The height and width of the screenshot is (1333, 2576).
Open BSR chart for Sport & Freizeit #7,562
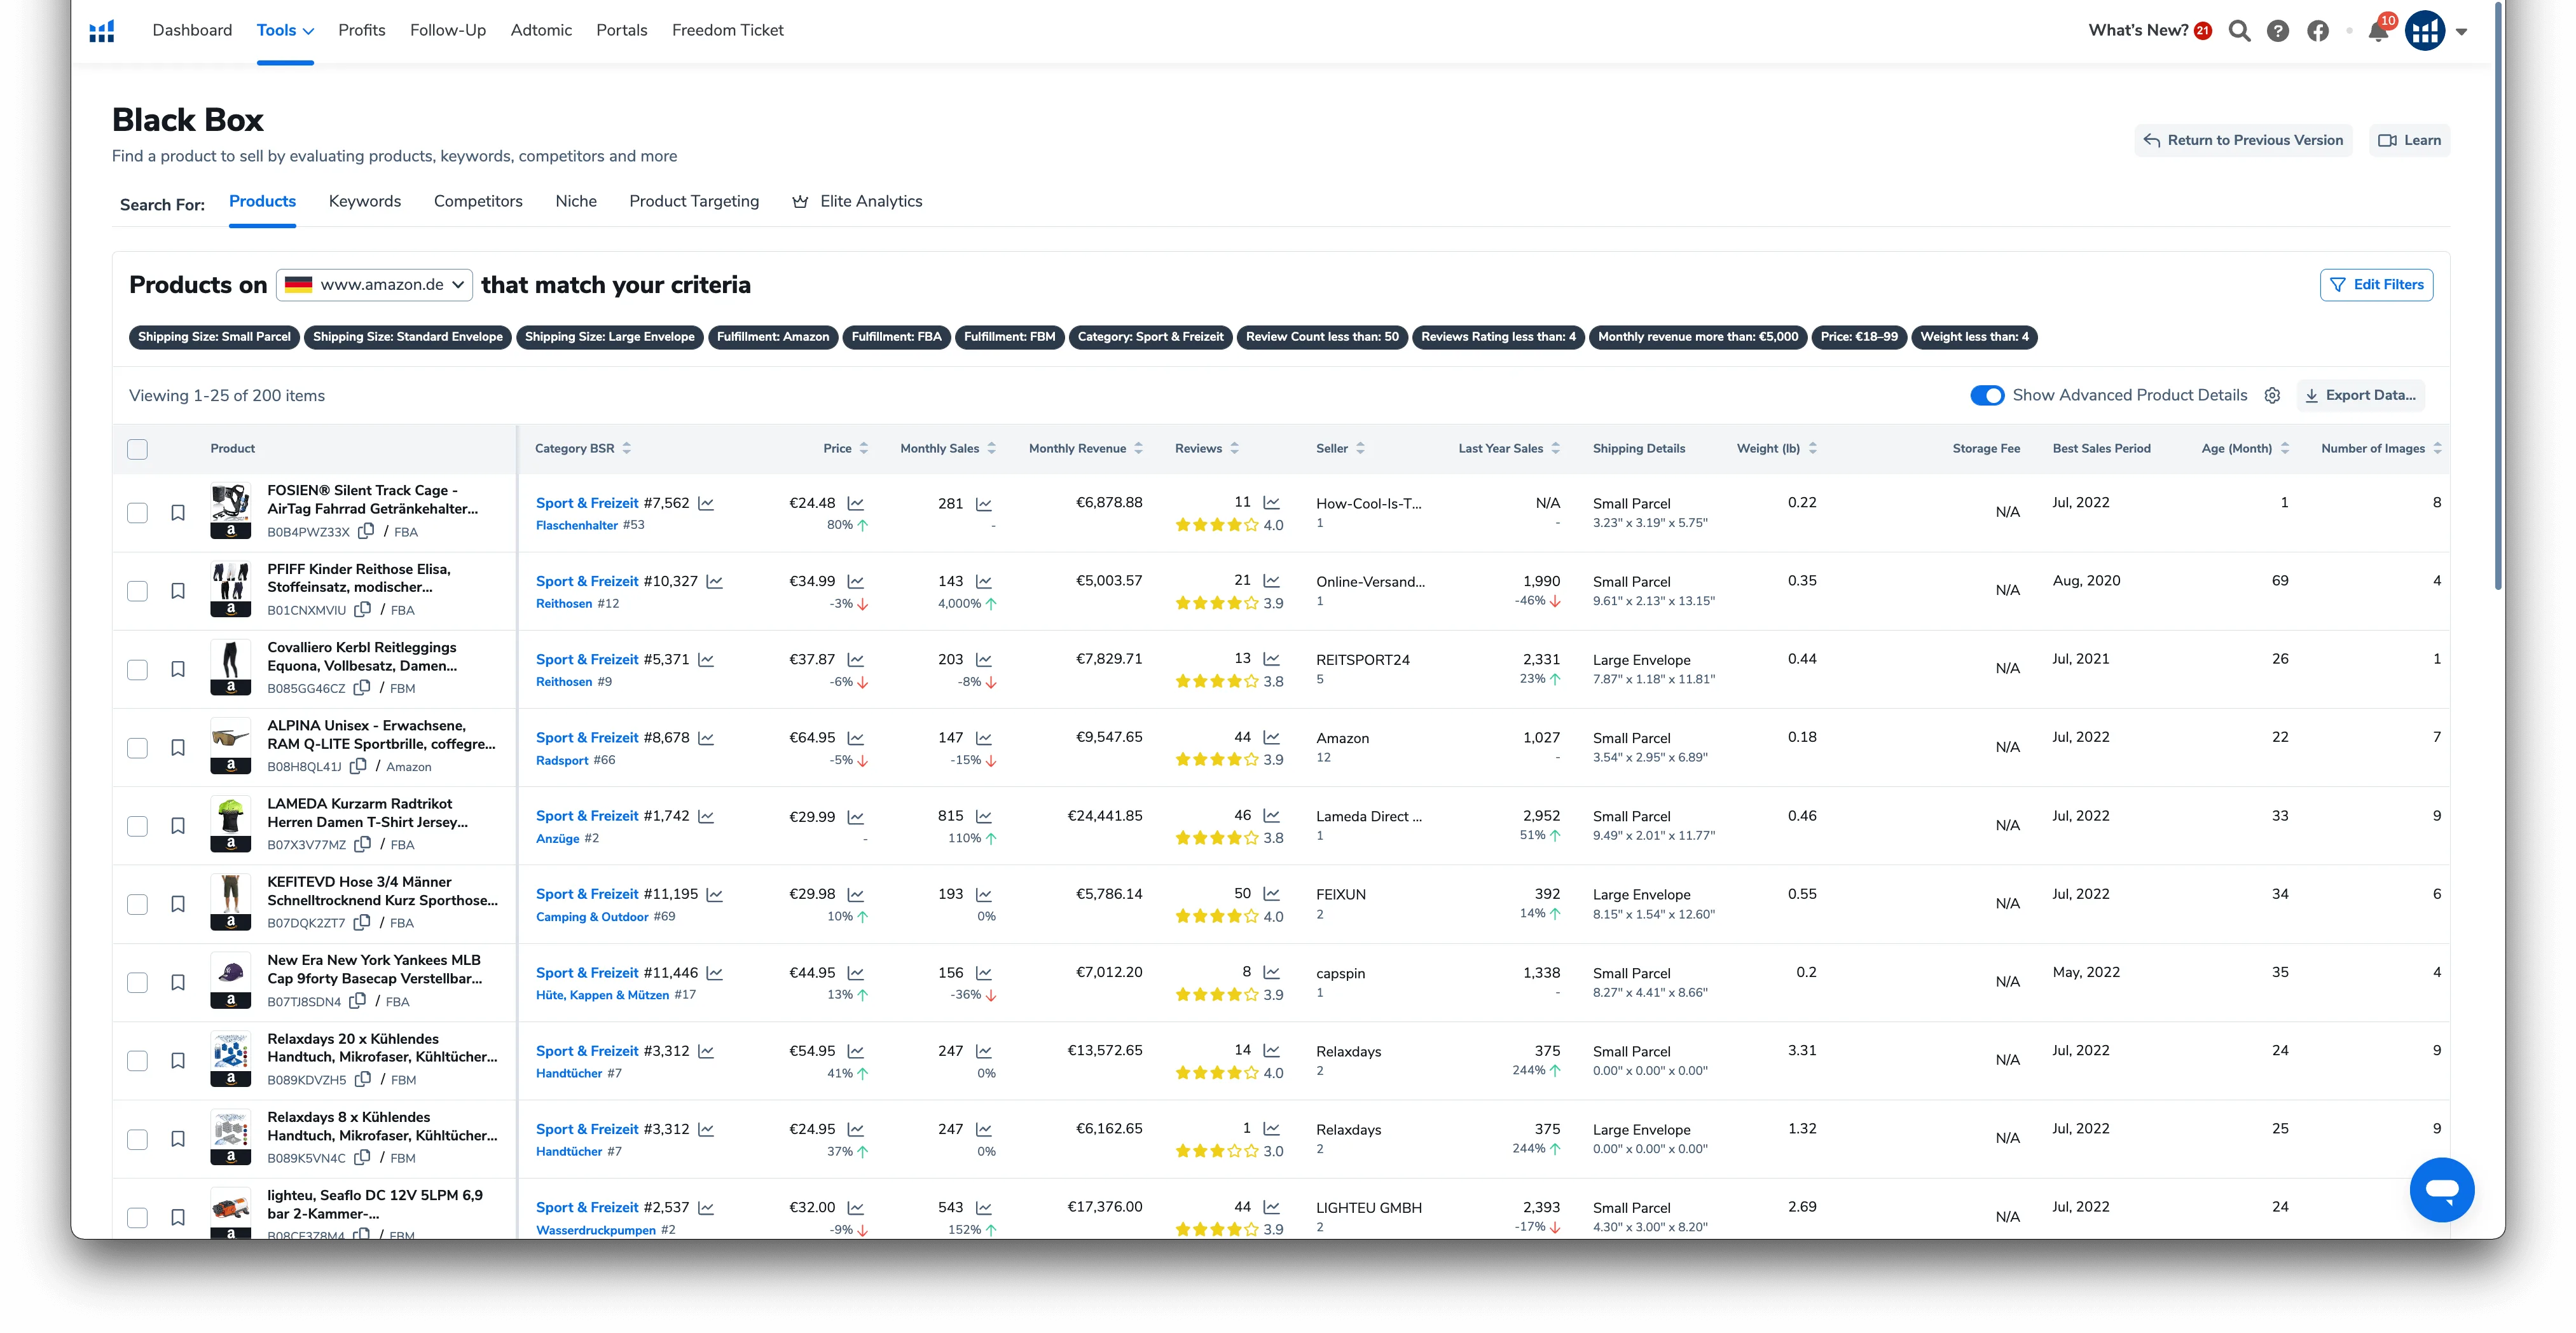(x=706, y=503)
